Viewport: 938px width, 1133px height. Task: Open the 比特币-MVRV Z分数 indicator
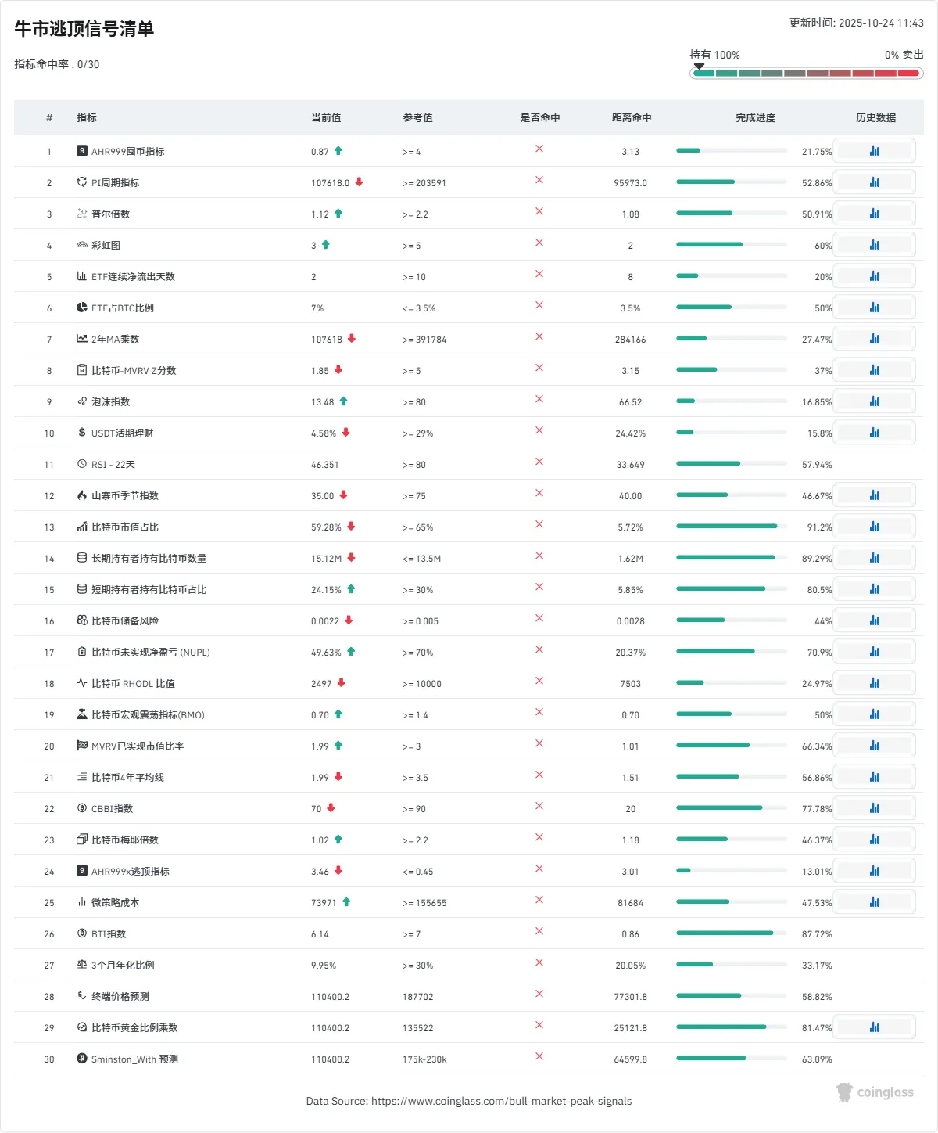pyautogui.click(x=134, y=371)
